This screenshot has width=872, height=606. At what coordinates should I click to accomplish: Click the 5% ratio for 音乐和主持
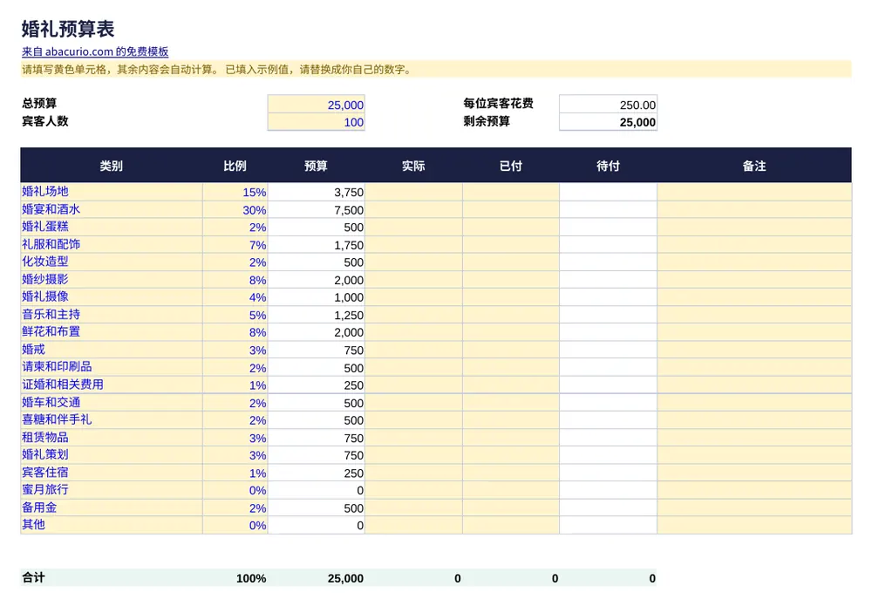point(235,315)
